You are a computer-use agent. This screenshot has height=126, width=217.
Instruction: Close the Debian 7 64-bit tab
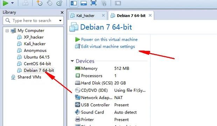[150, 15]
